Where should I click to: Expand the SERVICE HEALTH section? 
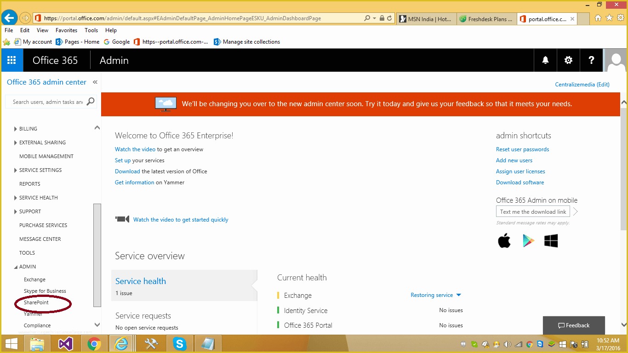click(16, 198)
